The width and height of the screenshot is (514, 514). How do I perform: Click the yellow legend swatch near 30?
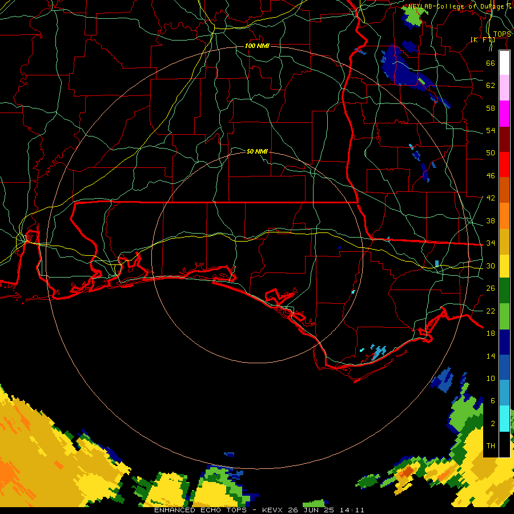click(x=504, y=266)
